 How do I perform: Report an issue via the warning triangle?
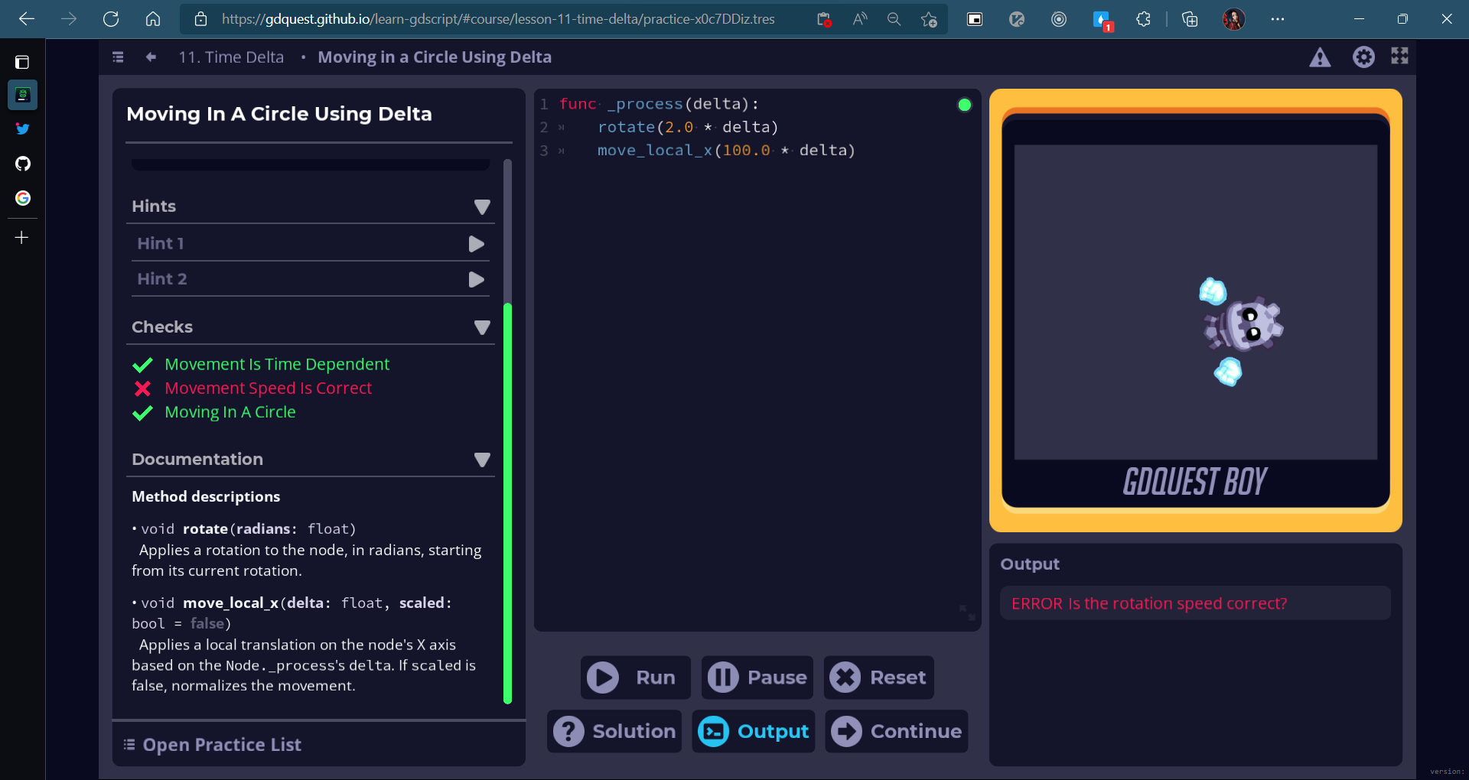tap(1321, 57)
